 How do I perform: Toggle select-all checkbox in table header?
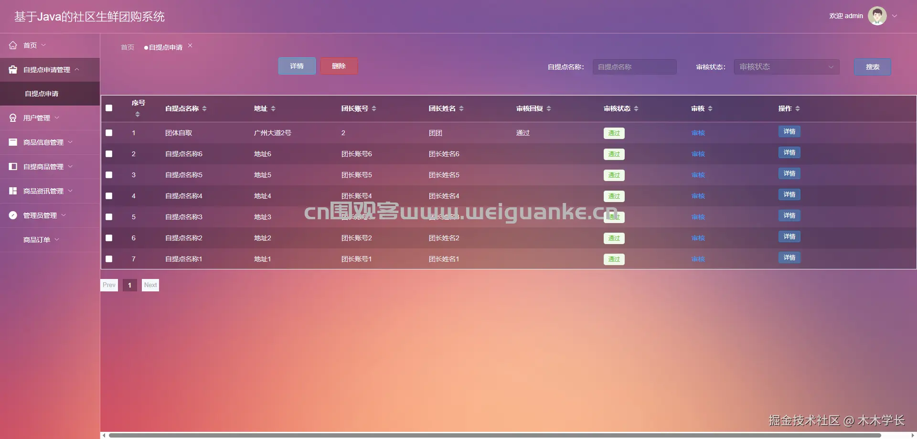(109, 108)
